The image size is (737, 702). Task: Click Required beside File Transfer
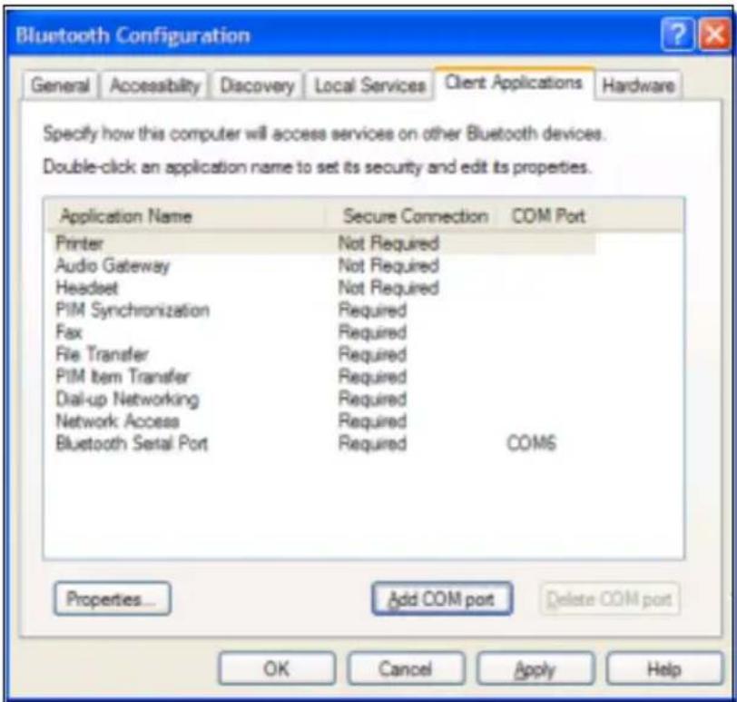click(x=373, y=354)
